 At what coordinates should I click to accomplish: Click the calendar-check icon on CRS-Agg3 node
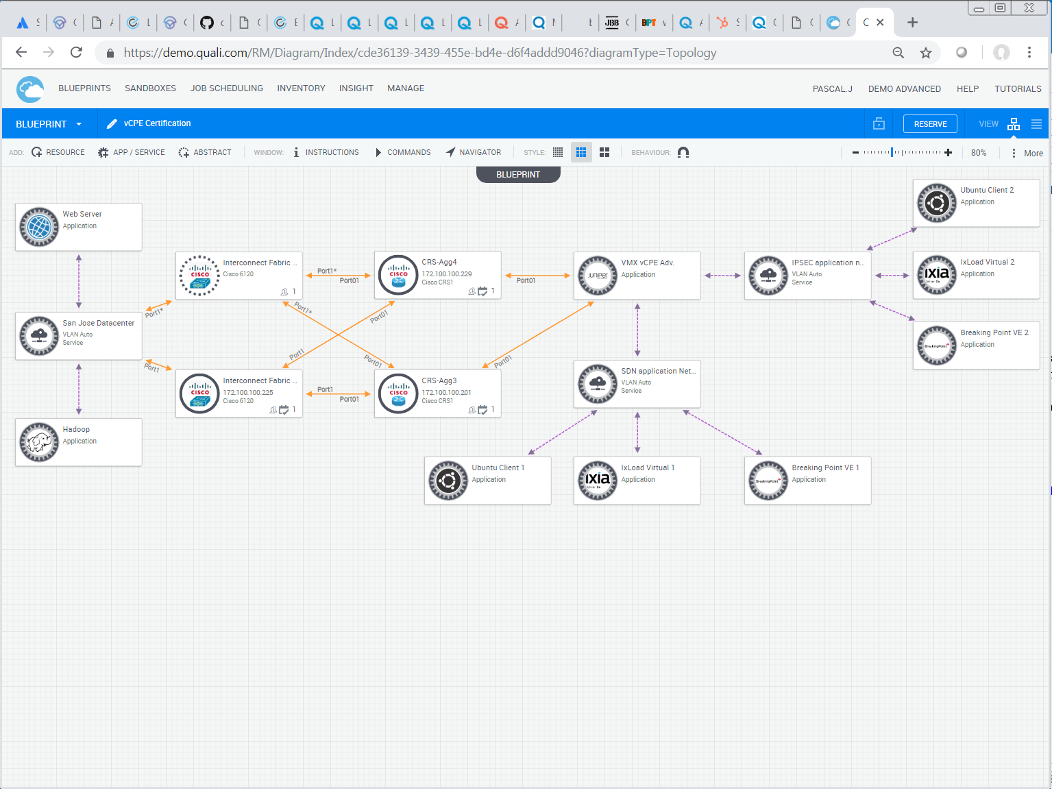tap(482, 410)
